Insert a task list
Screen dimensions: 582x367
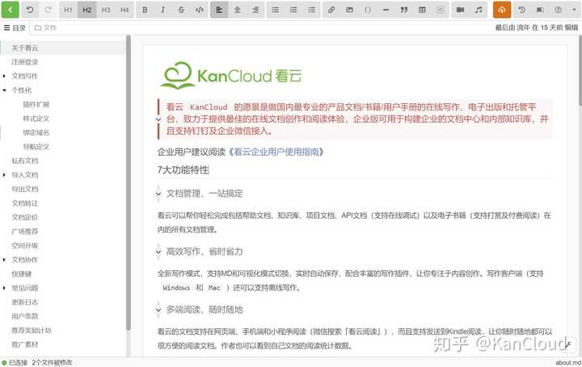coord(312,10)
